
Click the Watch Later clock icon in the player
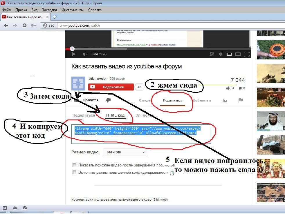[221, 54]
